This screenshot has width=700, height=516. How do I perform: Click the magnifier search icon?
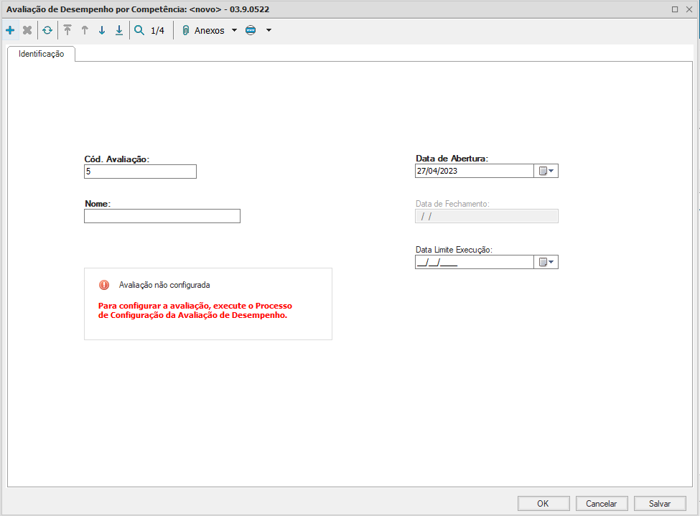pyautogui.click(x=139, y=31)
